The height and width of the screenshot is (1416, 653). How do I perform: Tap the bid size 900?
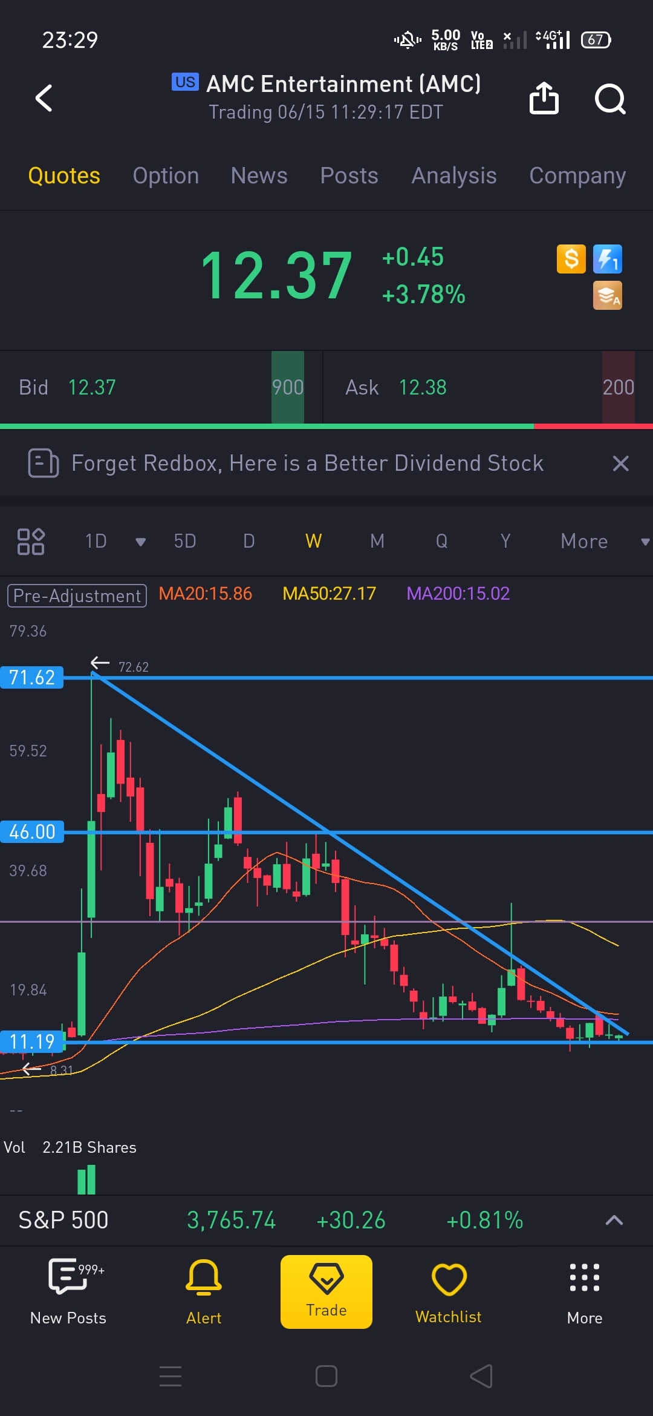(288, 387)
